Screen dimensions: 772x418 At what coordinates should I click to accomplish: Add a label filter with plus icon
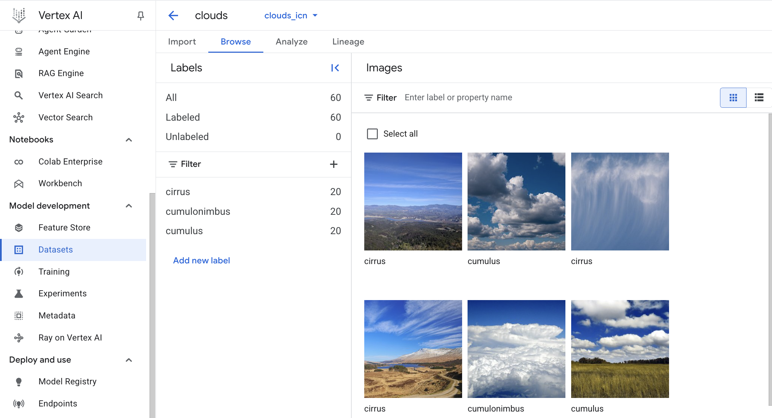(334, 164)
